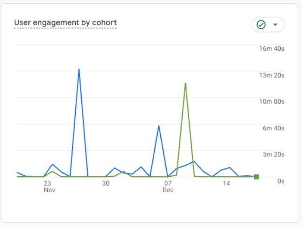Click the green checkmark status icon

click(261, 25)
